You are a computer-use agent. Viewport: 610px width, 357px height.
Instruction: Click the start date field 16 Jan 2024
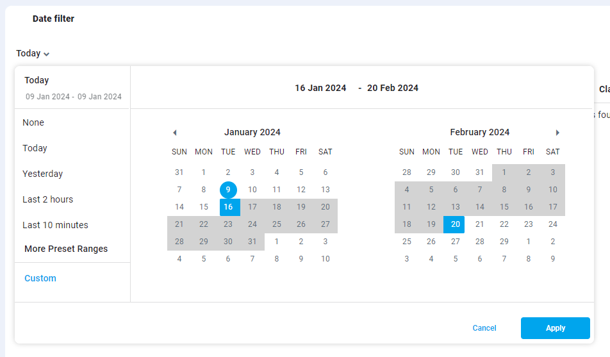click(320, 88)
